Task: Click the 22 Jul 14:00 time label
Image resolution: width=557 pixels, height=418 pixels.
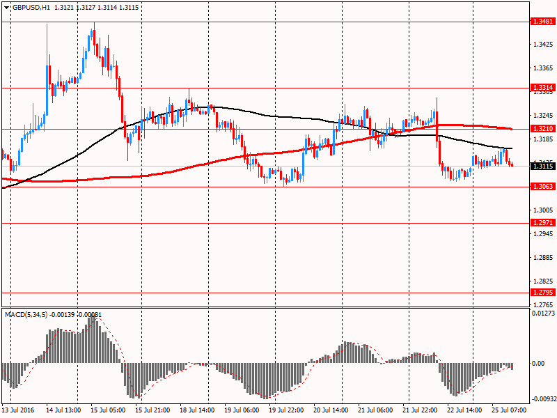Action: tap(464, 410)
